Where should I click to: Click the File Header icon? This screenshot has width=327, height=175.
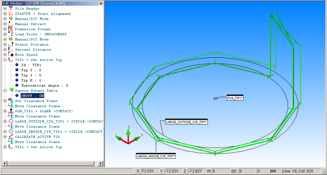pyautogui.click(x=11, y=9)
